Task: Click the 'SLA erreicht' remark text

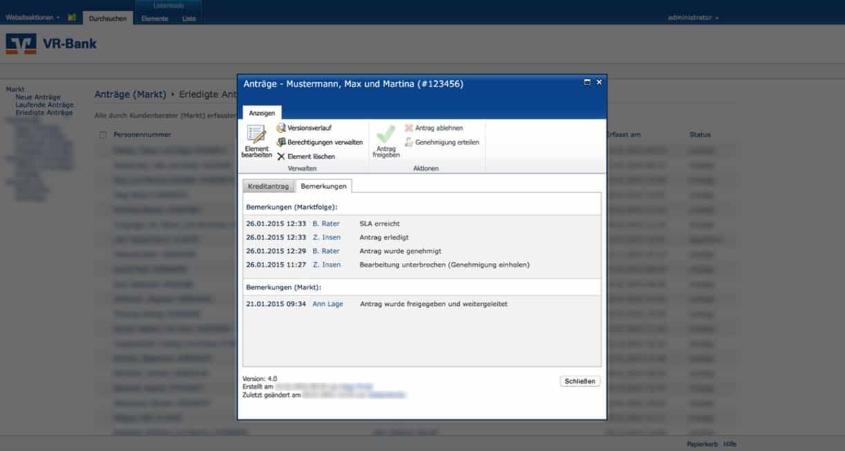Action: (x=380, y=224)
